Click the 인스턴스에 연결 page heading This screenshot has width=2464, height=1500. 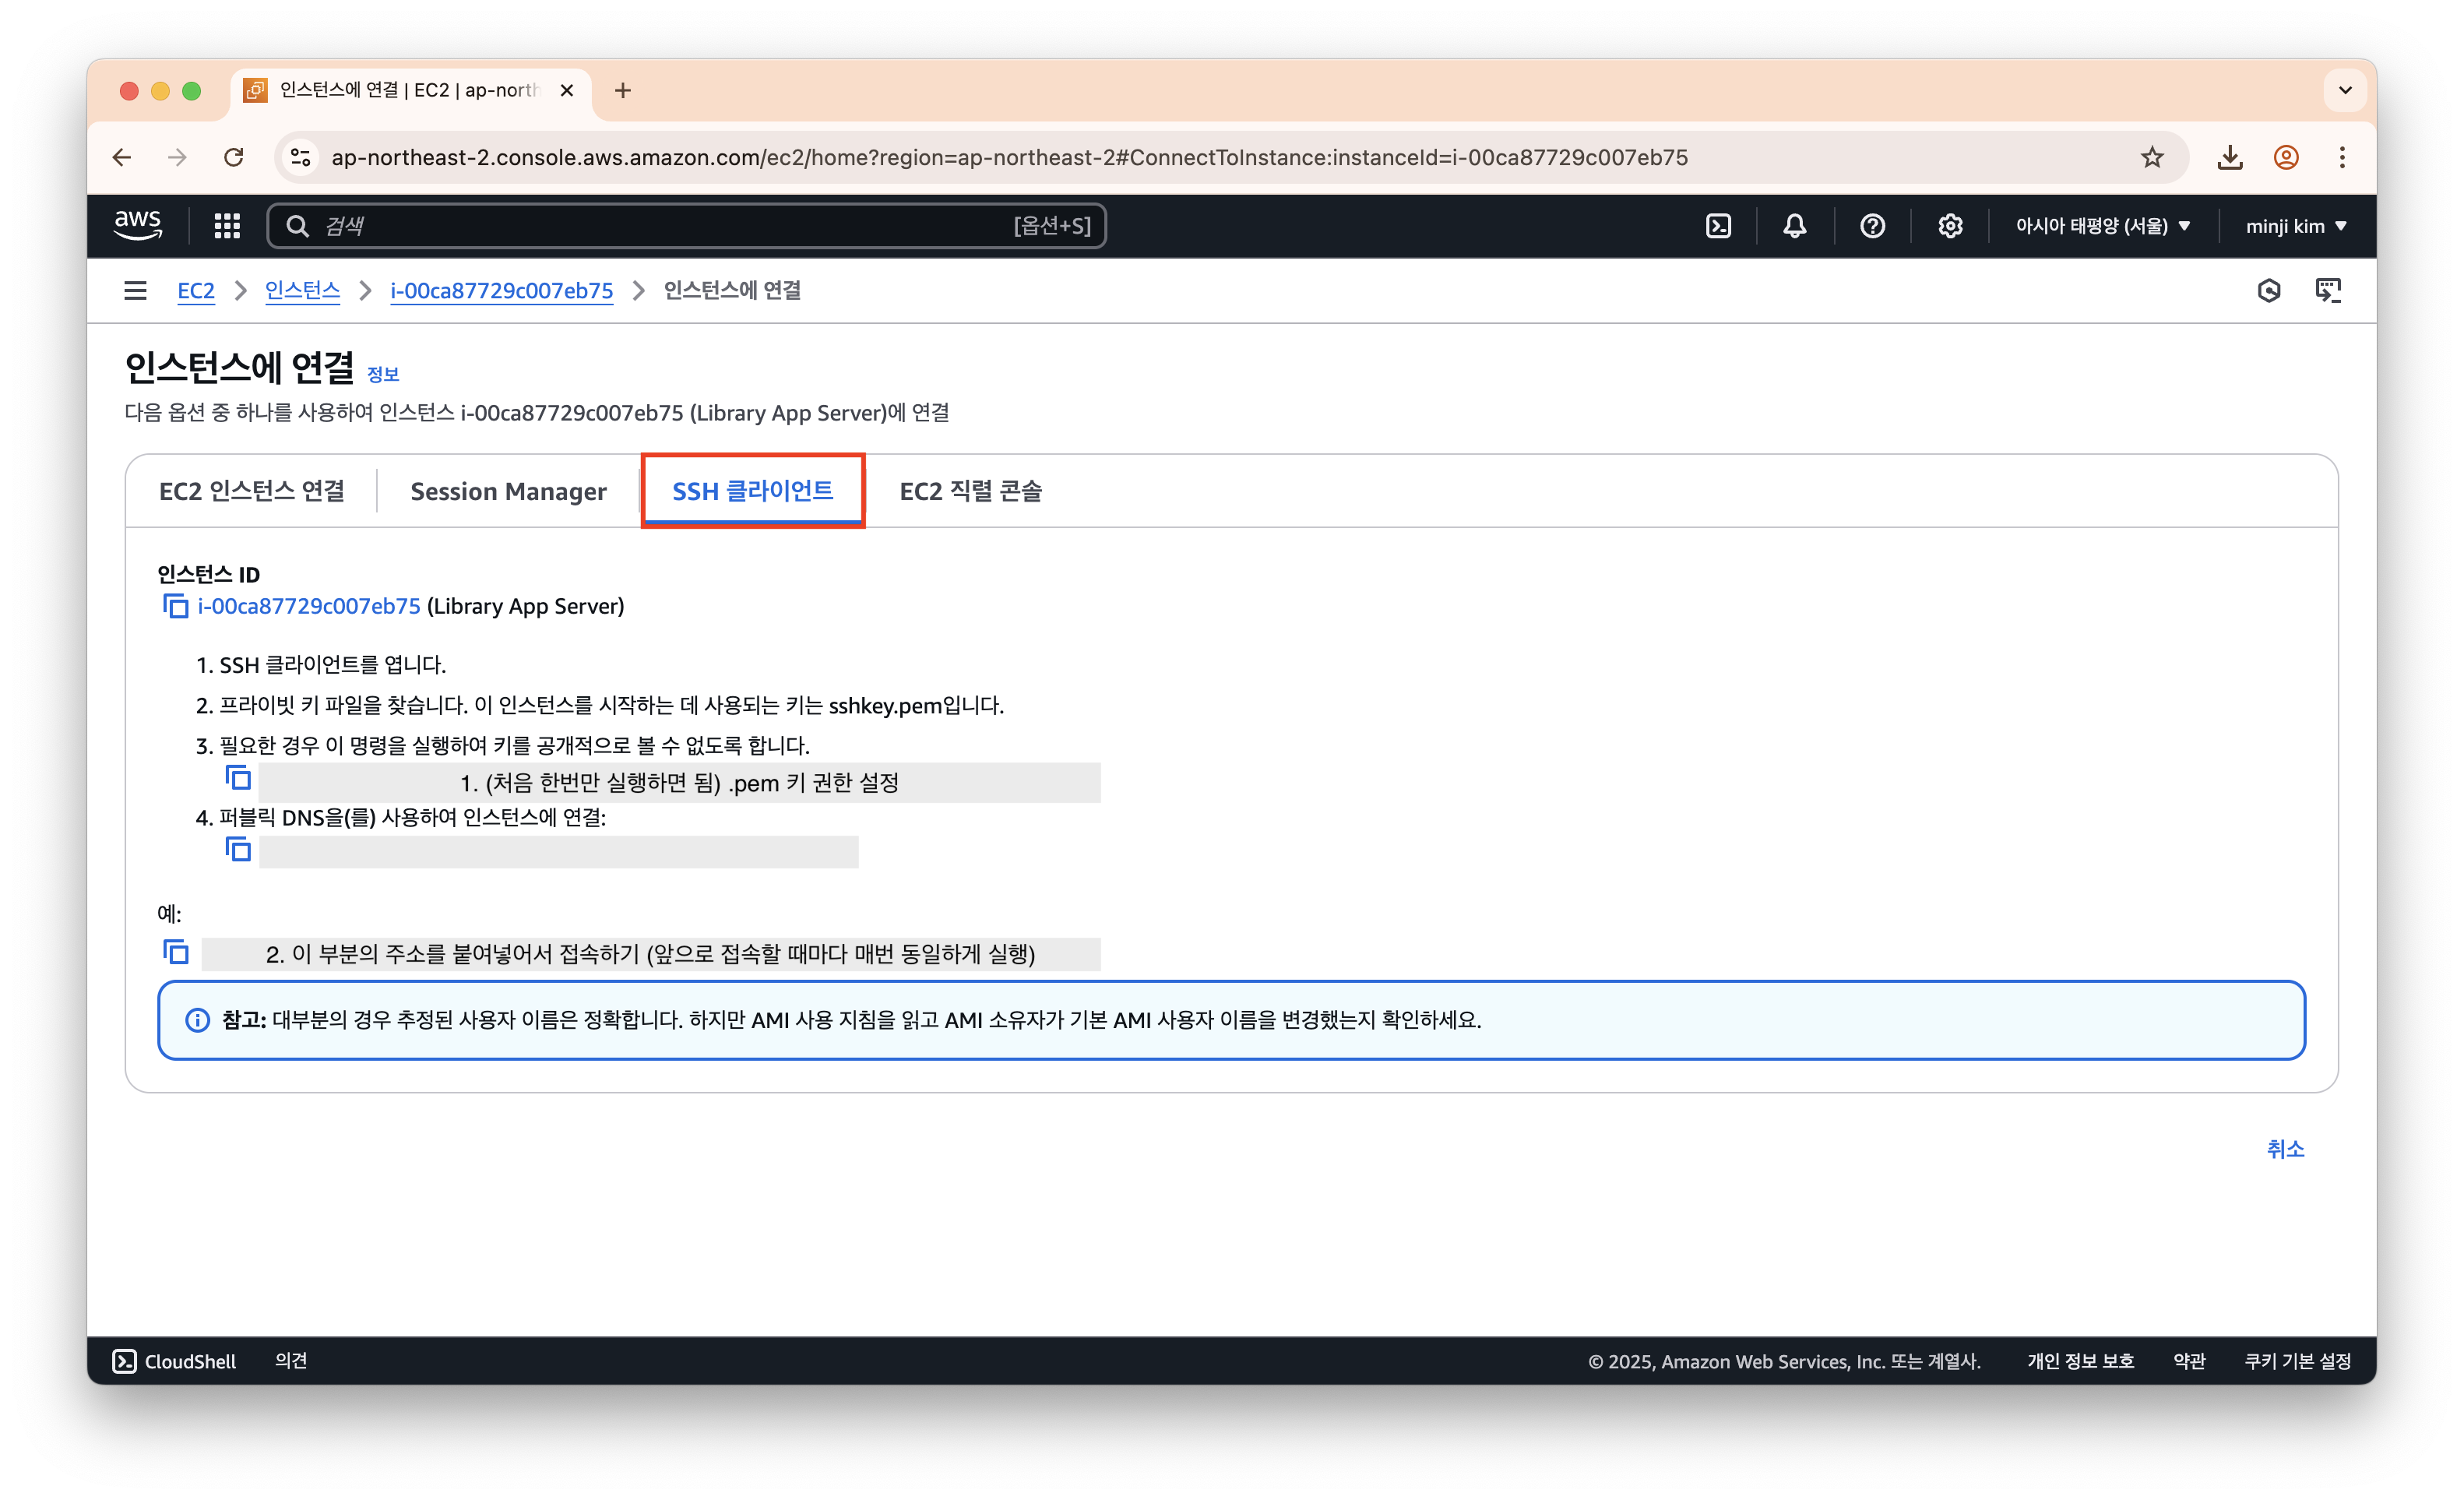239,367
